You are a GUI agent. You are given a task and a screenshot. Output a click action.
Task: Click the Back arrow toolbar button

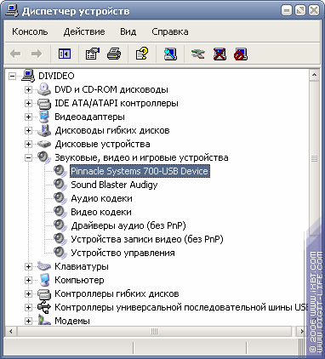[x=15, y=54]
